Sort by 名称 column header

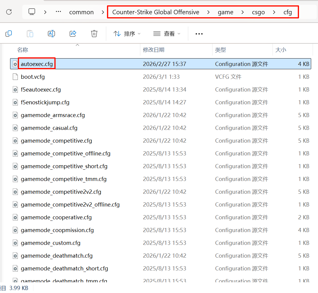pyautogui.click(x=23, y=50)
